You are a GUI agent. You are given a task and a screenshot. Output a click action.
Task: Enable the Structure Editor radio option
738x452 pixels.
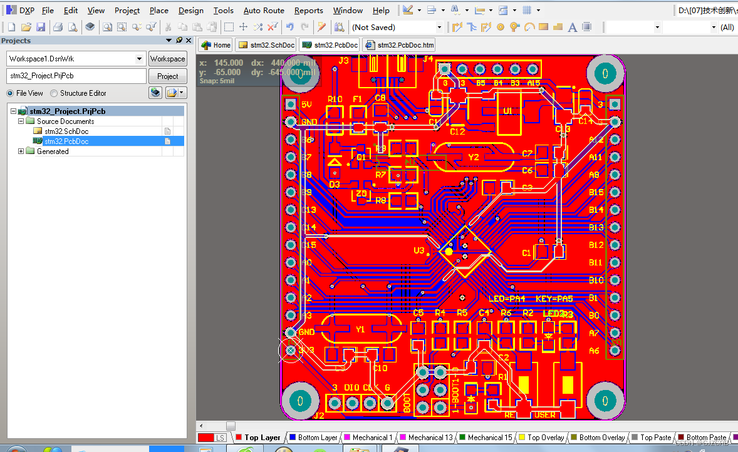(x=54, y=93)
